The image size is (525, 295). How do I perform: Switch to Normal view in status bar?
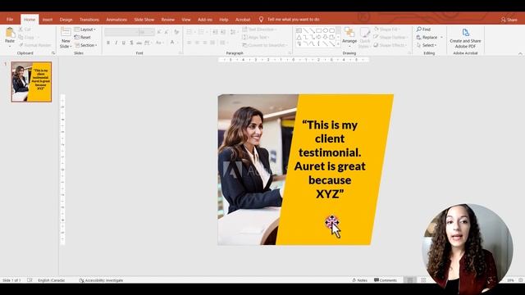click(410, 280)
